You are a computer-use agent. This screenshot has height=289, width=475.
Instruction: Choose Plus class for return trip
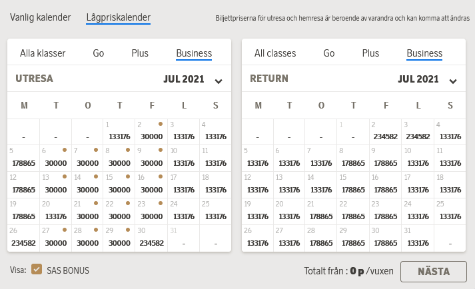pos(370,53)
